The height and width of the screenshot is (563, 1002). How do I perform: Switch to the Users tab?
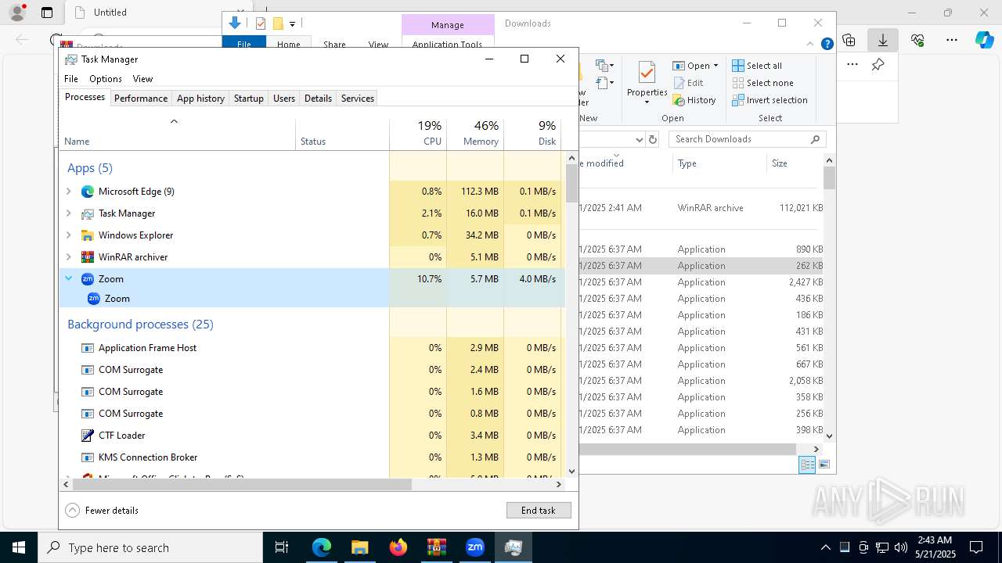coord(284,99)
